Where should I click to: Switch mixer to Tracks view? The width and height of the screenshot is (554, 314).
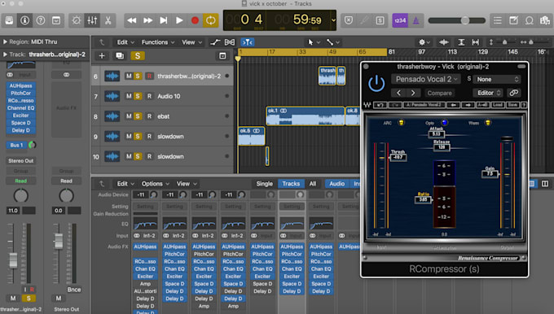click(291, 184)
